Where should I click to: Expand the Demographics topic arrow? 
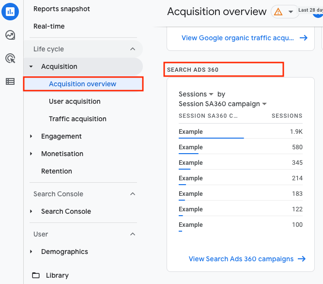31,252
